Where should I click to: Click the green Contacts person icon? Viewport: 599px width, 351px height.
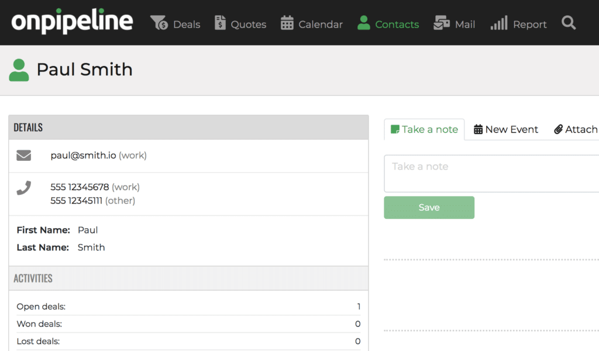[364, 23]
